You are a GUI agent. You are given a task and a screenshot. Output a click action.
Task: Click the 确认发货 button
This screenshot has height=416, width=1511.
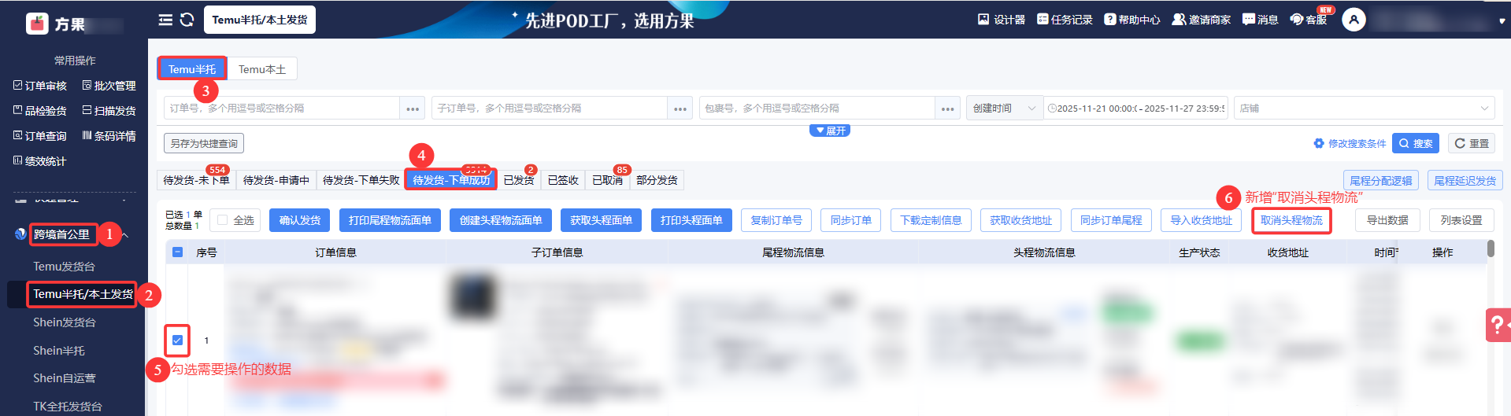(300, 220)
